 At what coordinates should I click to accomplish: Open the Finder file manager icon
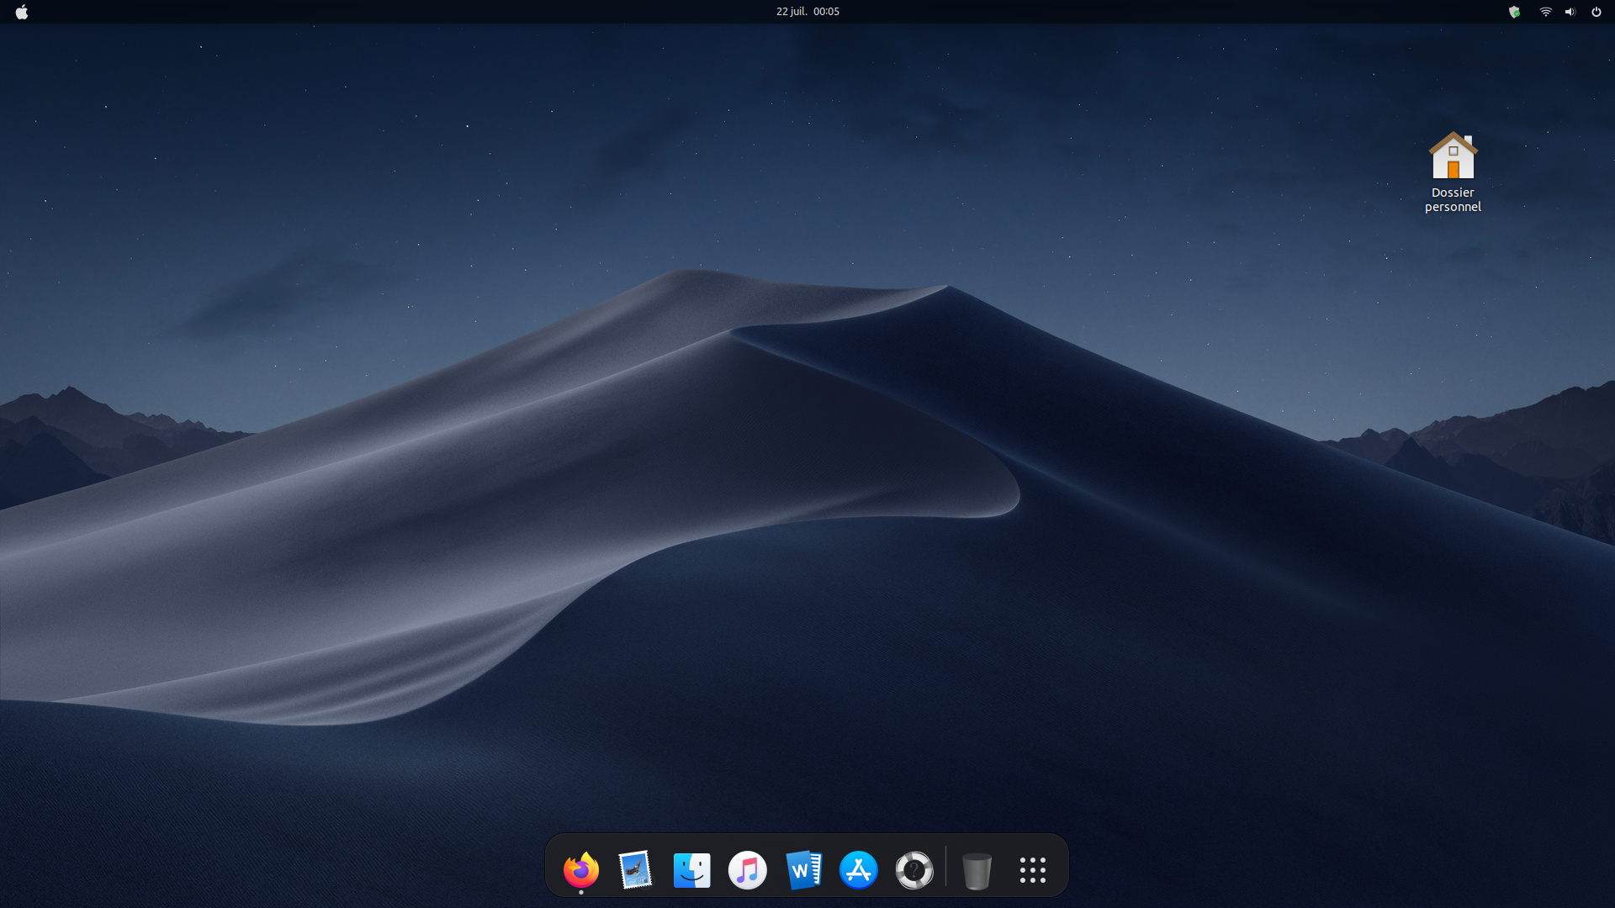click(691, 870)
